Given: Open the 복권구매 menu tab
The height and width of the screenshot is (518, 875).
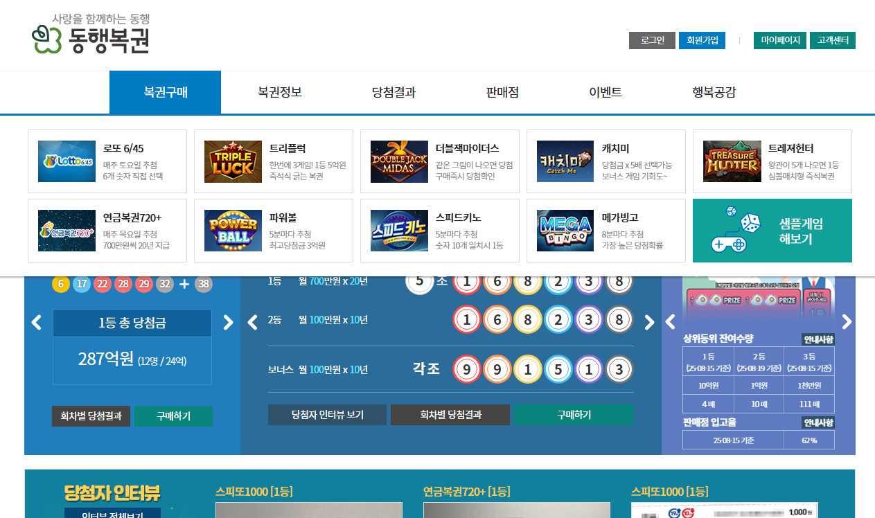Looking at the screenshot, I should pyautogui.click(x=166, y=92).
